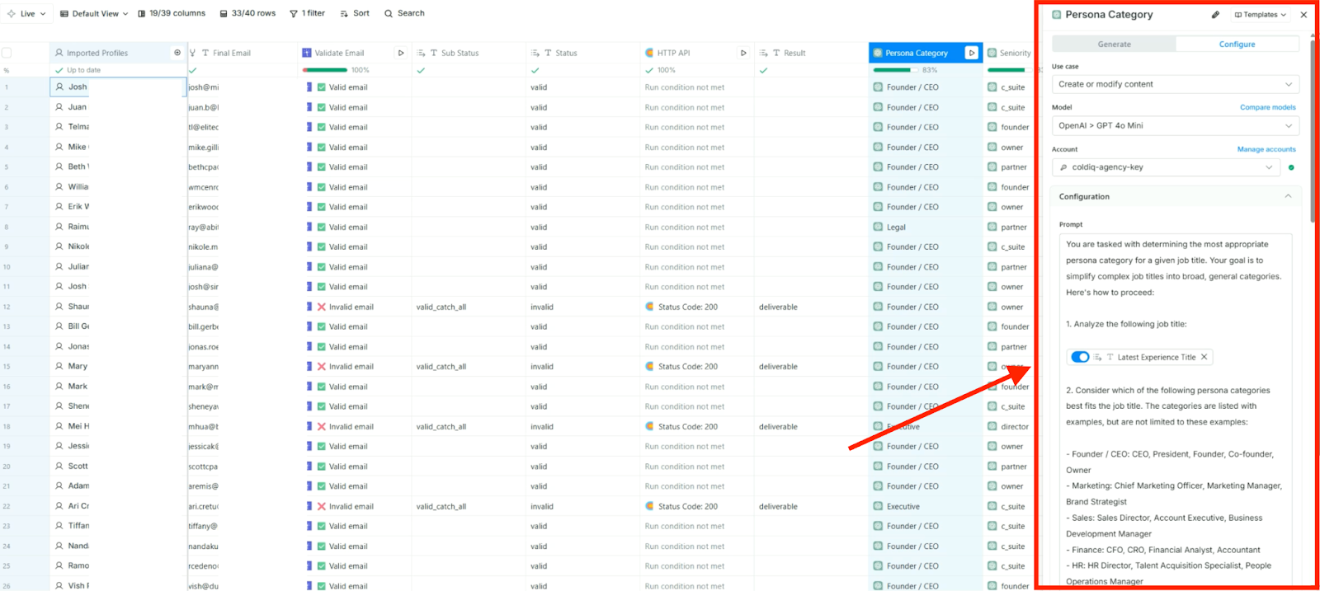Screen dimensions: 1320x591
Task: Tick the select-all checkbox in table header
Action: [7, 53]
